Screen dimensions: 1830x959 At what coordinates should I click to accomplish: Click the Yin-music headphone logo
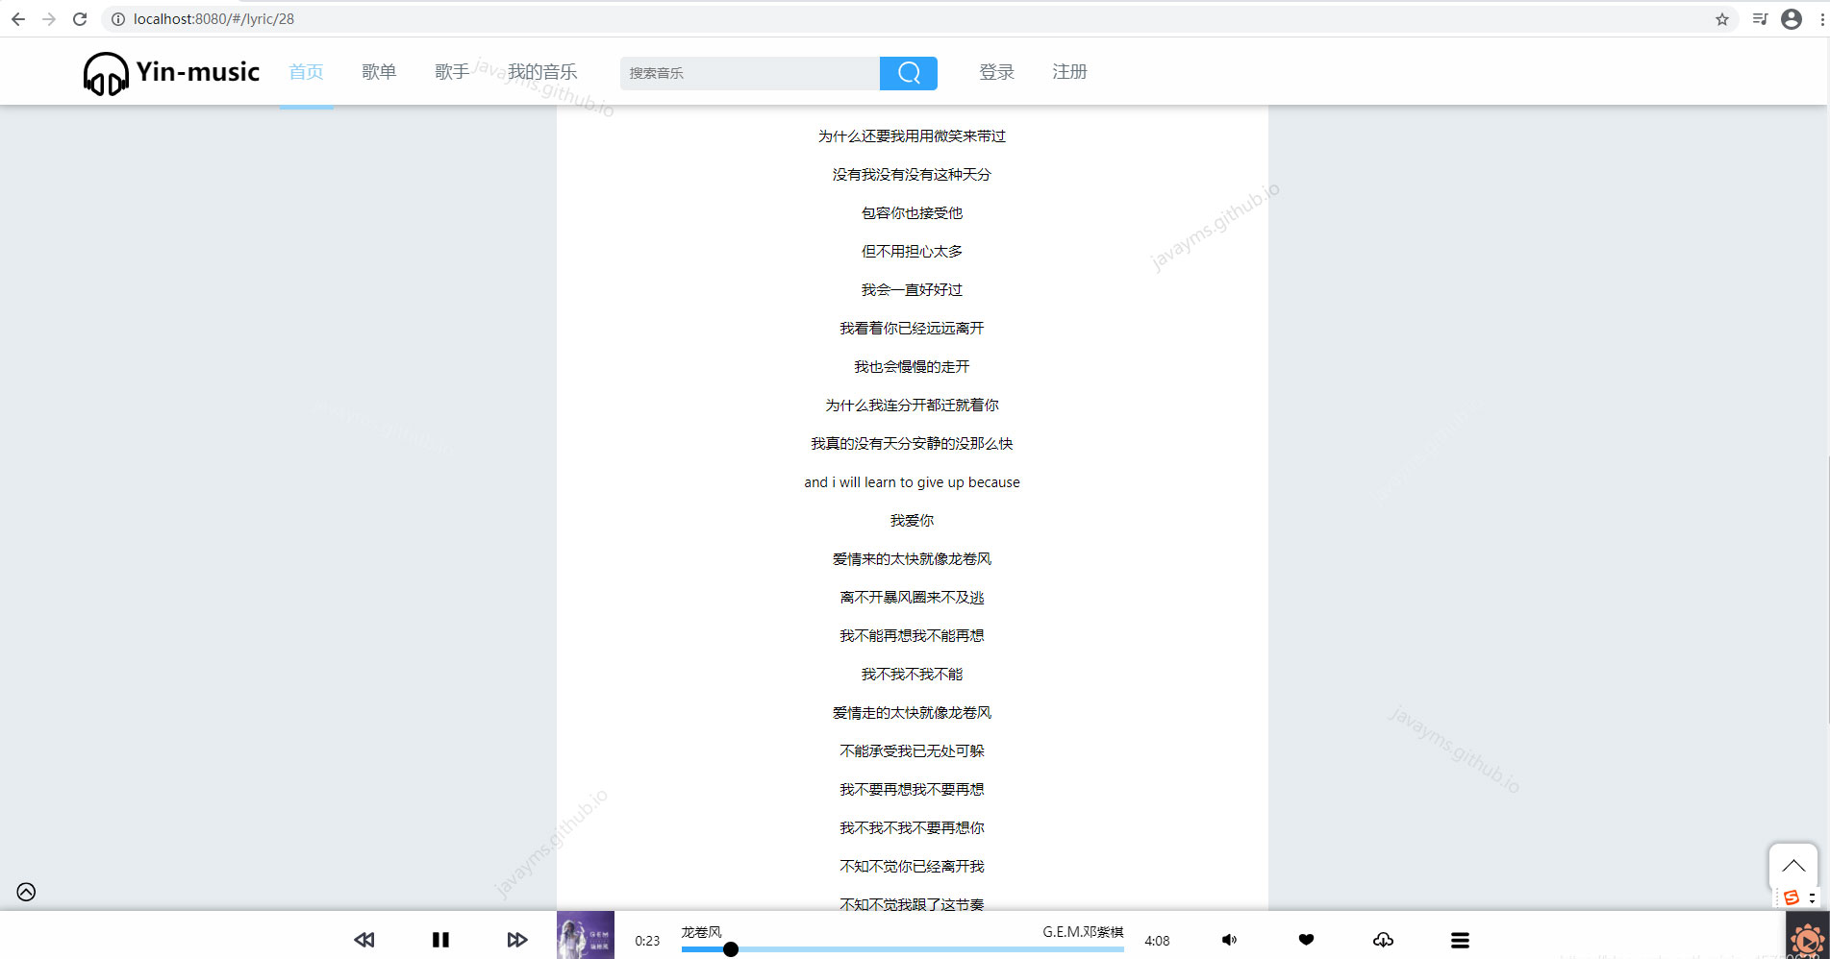click(x=106, y=73)
